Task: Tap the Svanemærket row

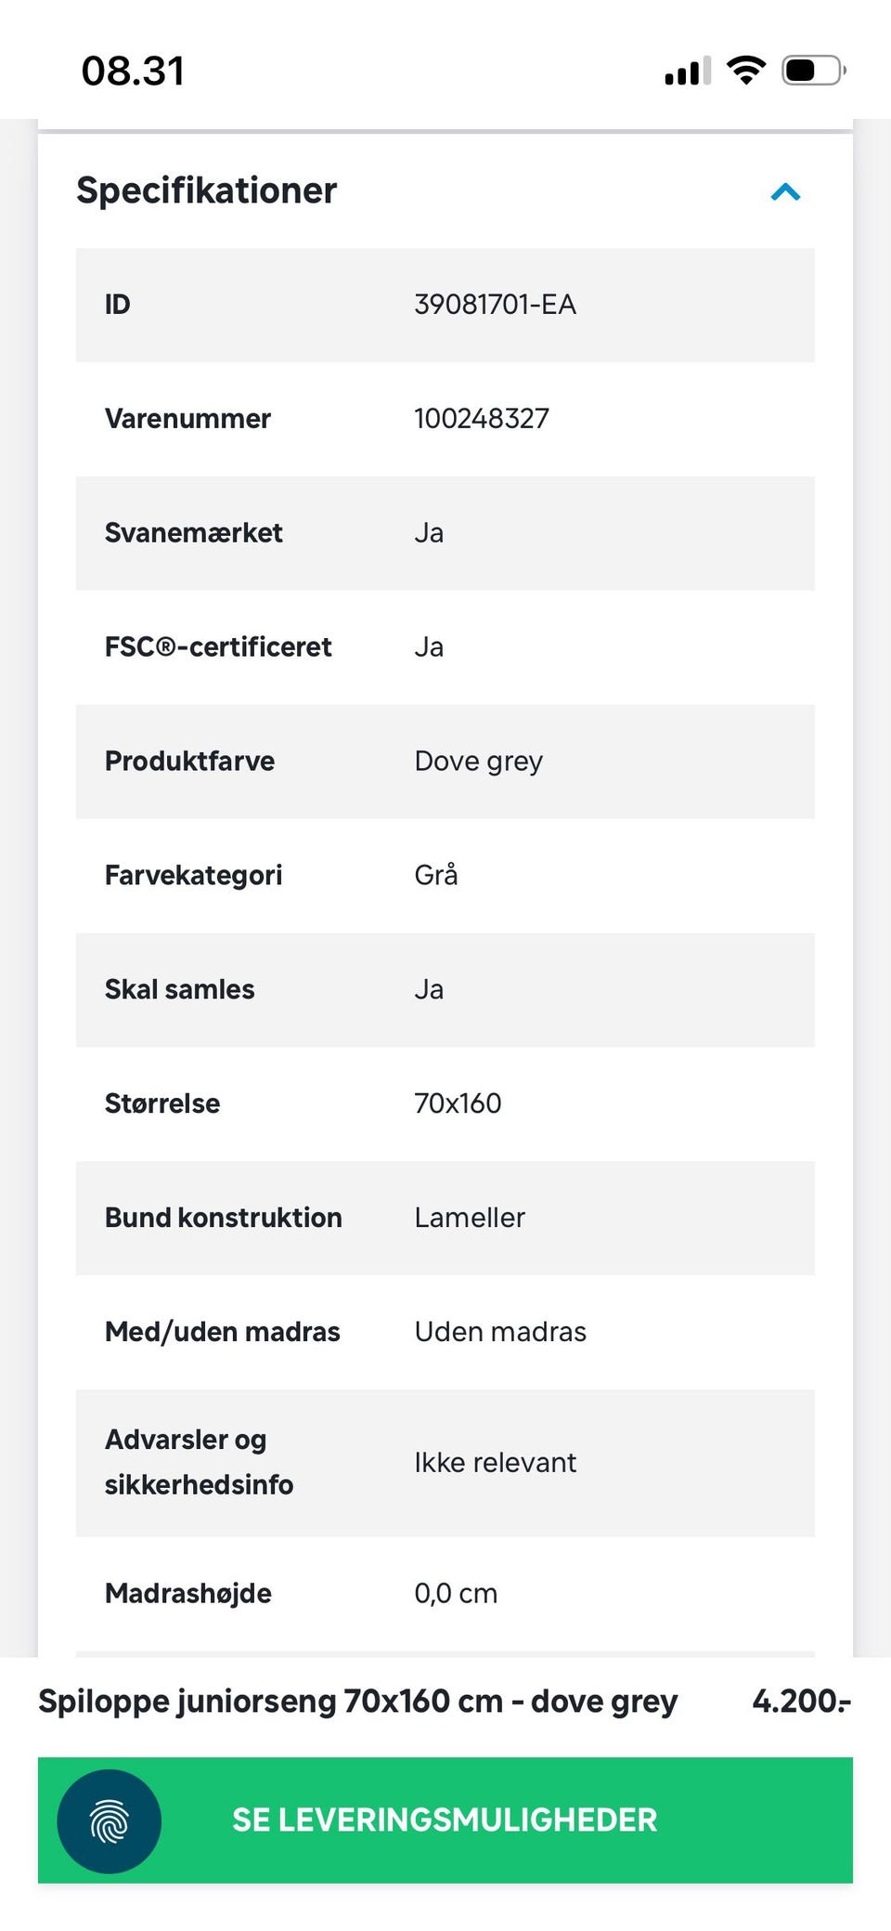Action: [x=445, y=533]
